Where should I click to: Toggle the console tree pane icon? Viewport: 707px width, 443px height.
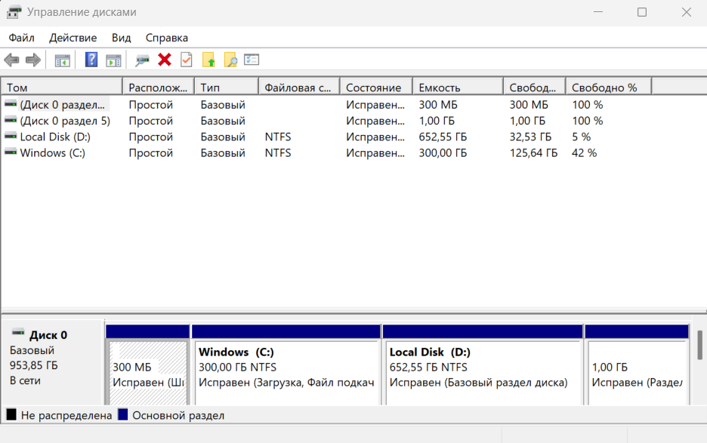tap(62, 60)
